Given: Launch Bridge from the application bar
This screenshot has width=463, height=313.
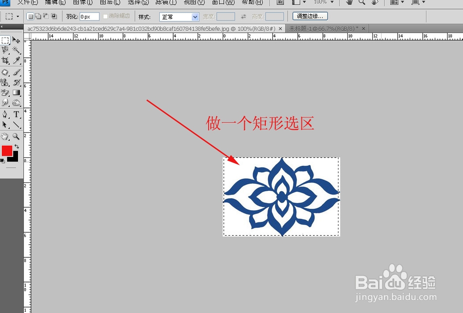Looking at the screenshot, I should pyautogui.click(x=280, y=2).
